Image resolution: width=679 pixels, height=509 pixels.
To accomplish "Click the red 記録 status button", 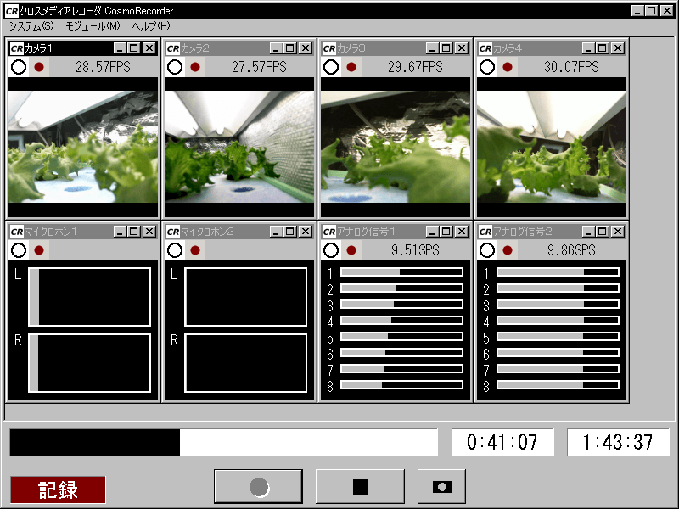I will coord(58,489).
